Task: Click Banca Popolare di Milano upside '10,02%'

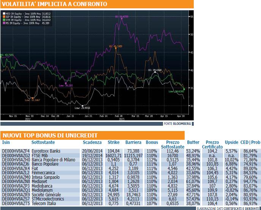Action: [x=231, y=160]
